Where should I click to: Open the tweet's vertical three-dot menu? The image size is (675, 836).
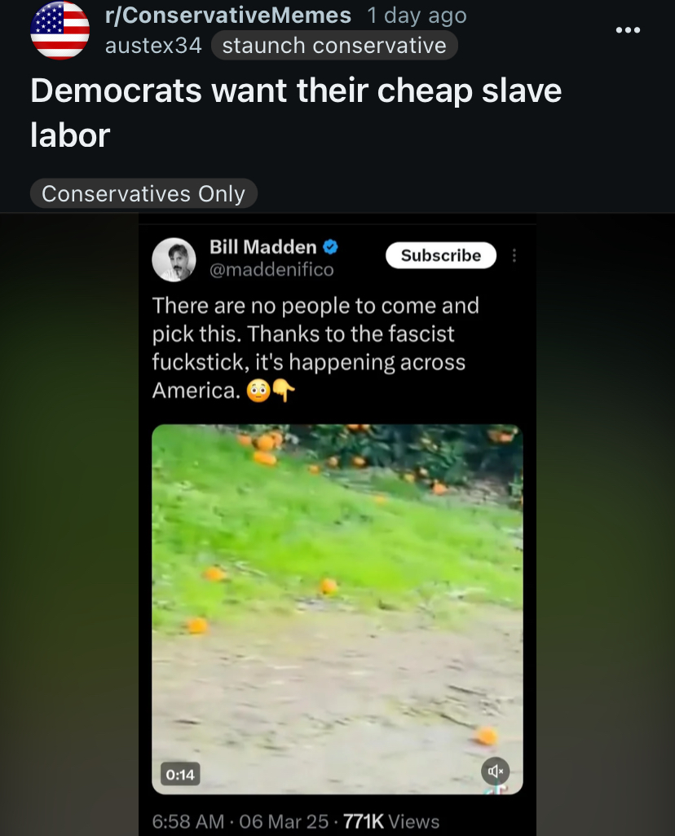tap(514, 255)
